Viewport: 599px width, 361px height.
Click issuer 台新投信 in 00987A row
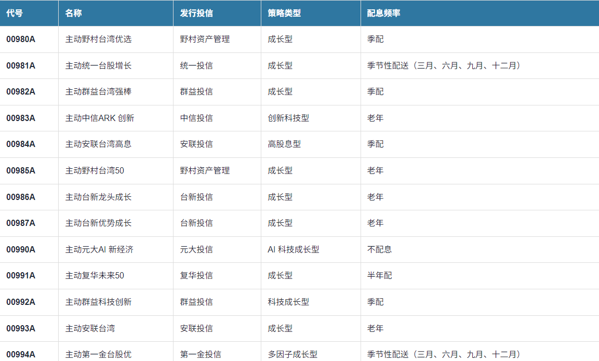coord(196,223)
